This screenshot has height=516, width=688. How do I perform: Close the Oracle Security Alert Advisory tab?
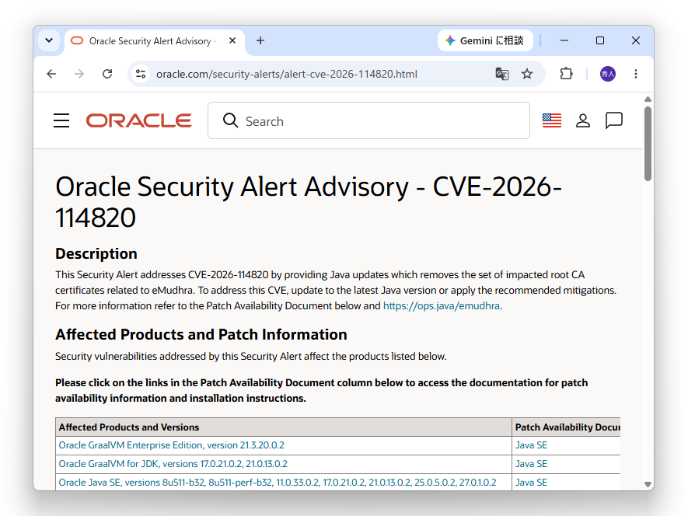[232, 41]
